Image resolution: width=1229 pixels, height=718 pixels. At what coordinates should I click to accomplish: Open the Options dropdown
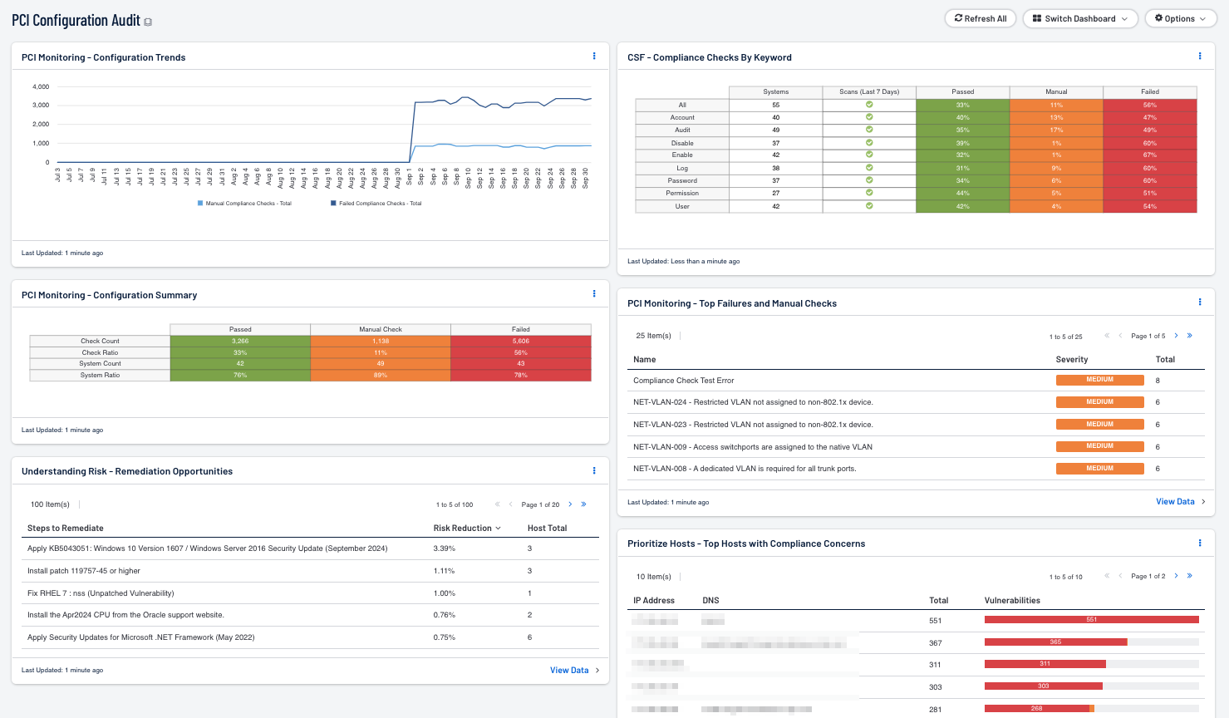pyautogui.click(x=1180, y=18)
